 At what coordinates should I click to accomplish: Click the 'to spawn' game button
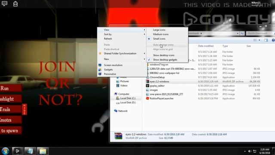point(10,130)
